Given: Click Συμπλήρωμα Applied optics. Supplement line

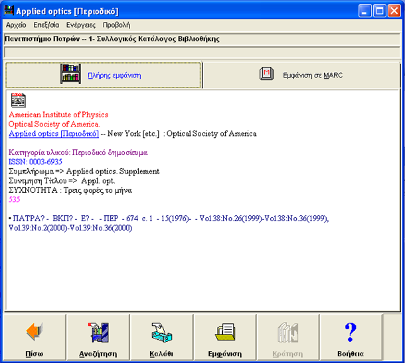Looking at the screenshot, I should [84, 172].
